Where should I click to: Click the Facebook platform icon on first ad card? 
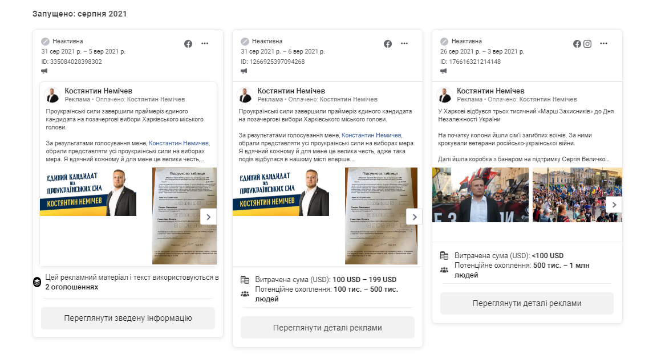(x=188, y=44)
